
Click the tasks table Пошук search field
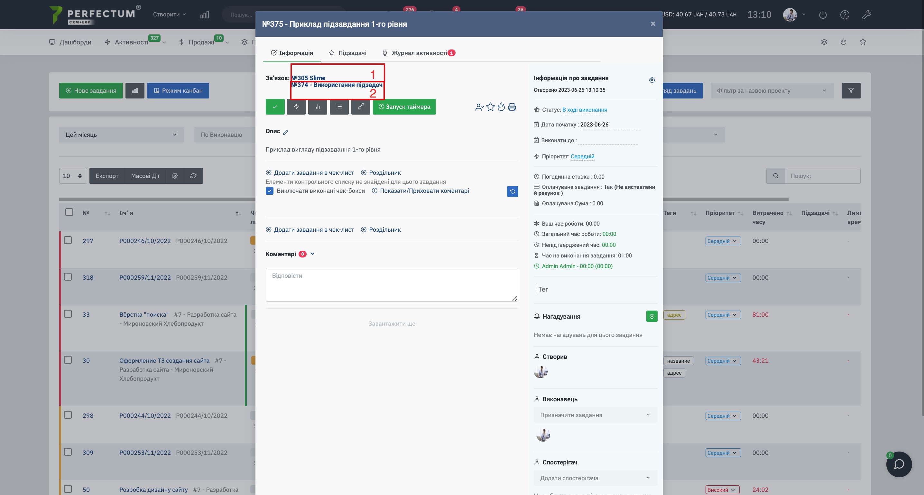point(822,176)
